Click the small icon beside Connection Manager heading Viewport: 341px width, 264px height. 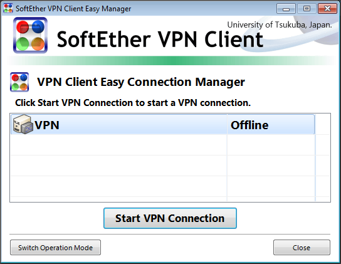[x=19, y=82]
